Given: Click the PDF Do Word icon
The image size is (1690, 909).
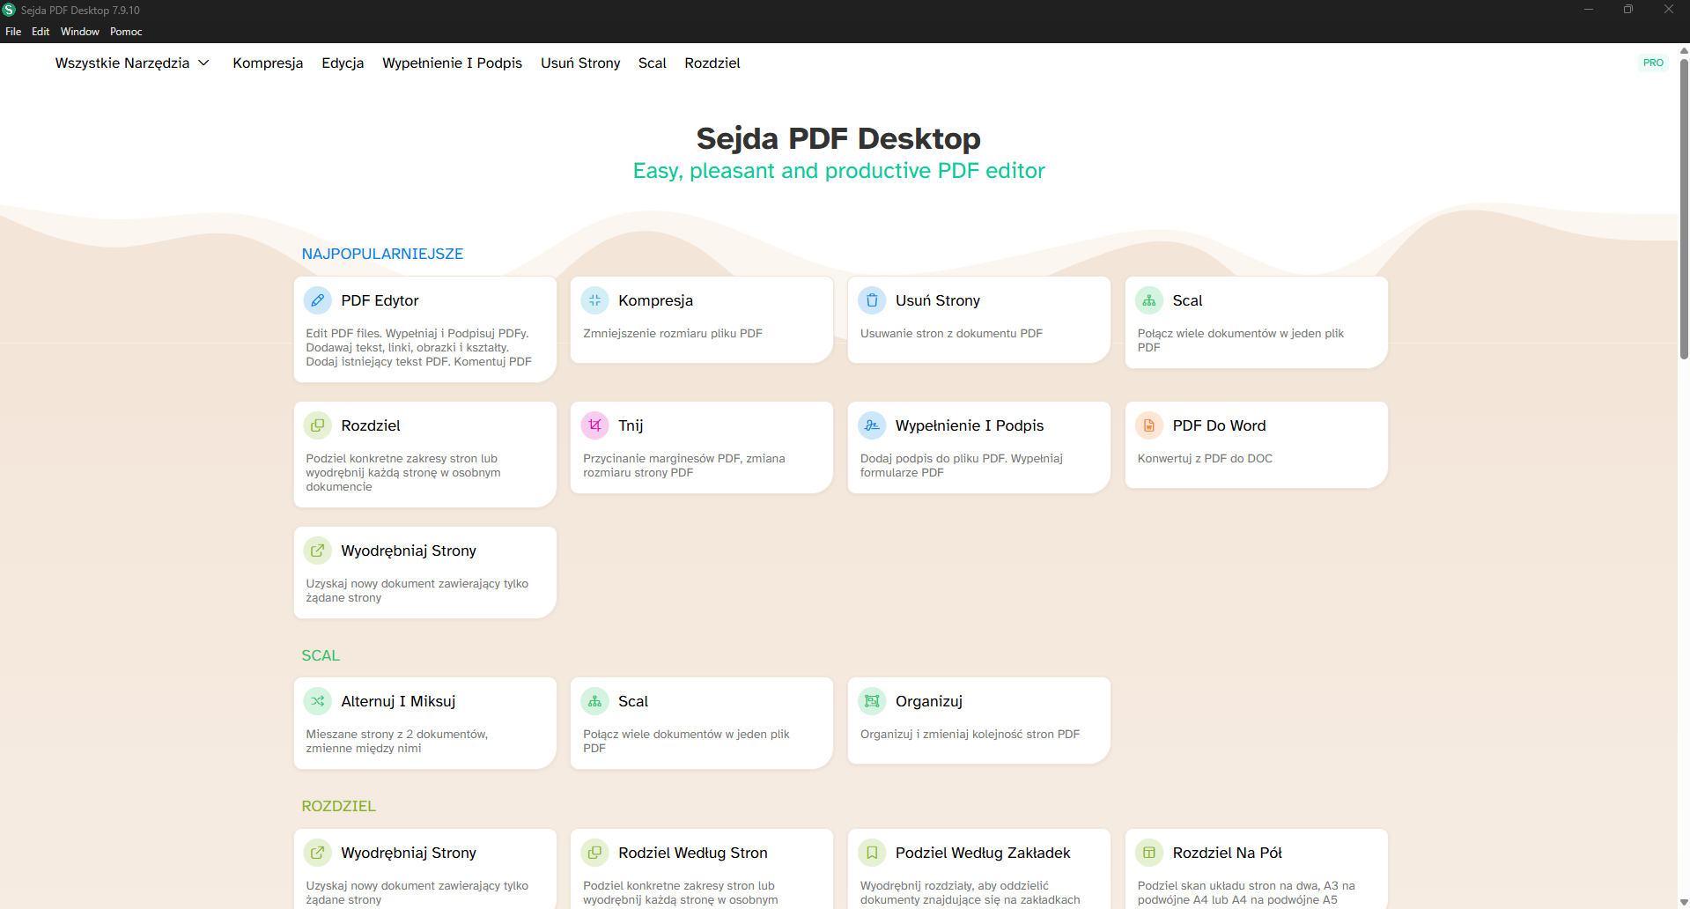Looking at the screenshot, I should (x=1149, y=425).
